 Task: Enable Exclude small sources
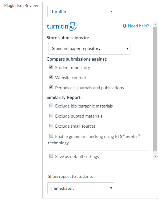click(51, 125)
